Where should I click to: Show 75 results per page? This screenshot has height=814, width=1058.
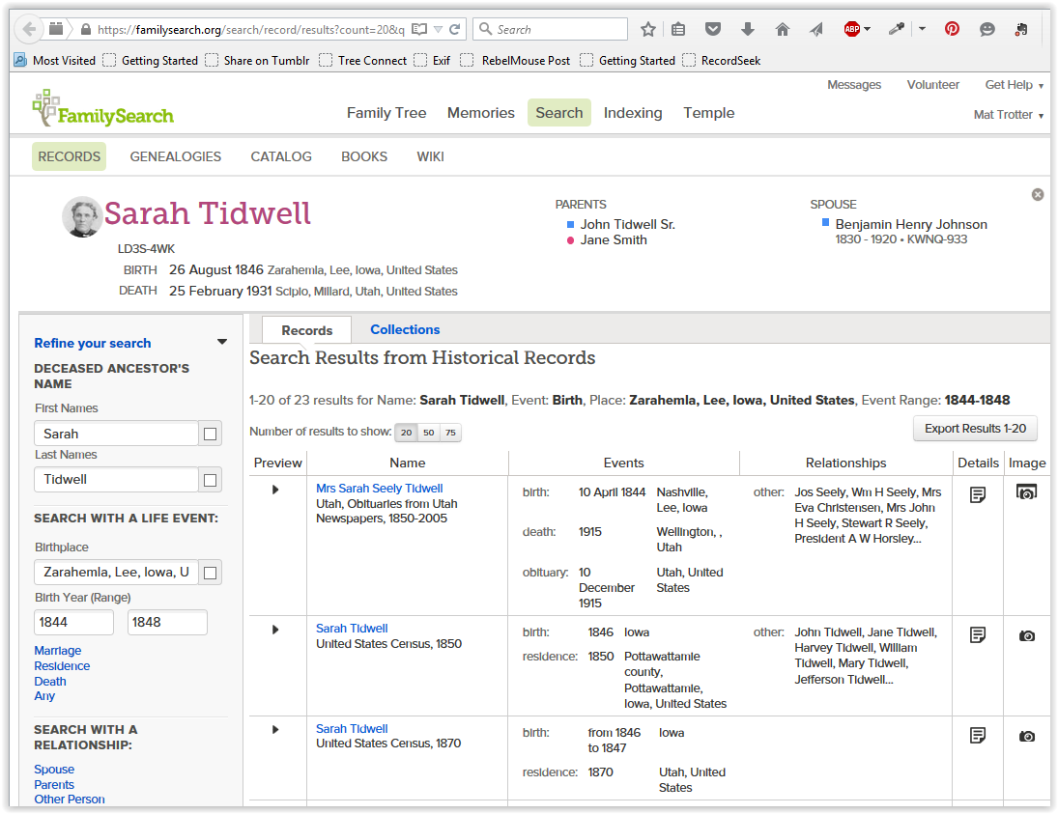pyautogui.click(x=450, y=433)
